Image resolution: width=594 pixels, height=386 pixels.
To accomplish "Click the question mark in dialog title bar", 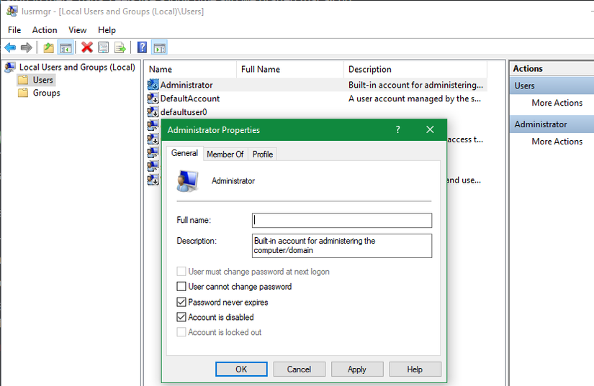I will click(397, 129).
